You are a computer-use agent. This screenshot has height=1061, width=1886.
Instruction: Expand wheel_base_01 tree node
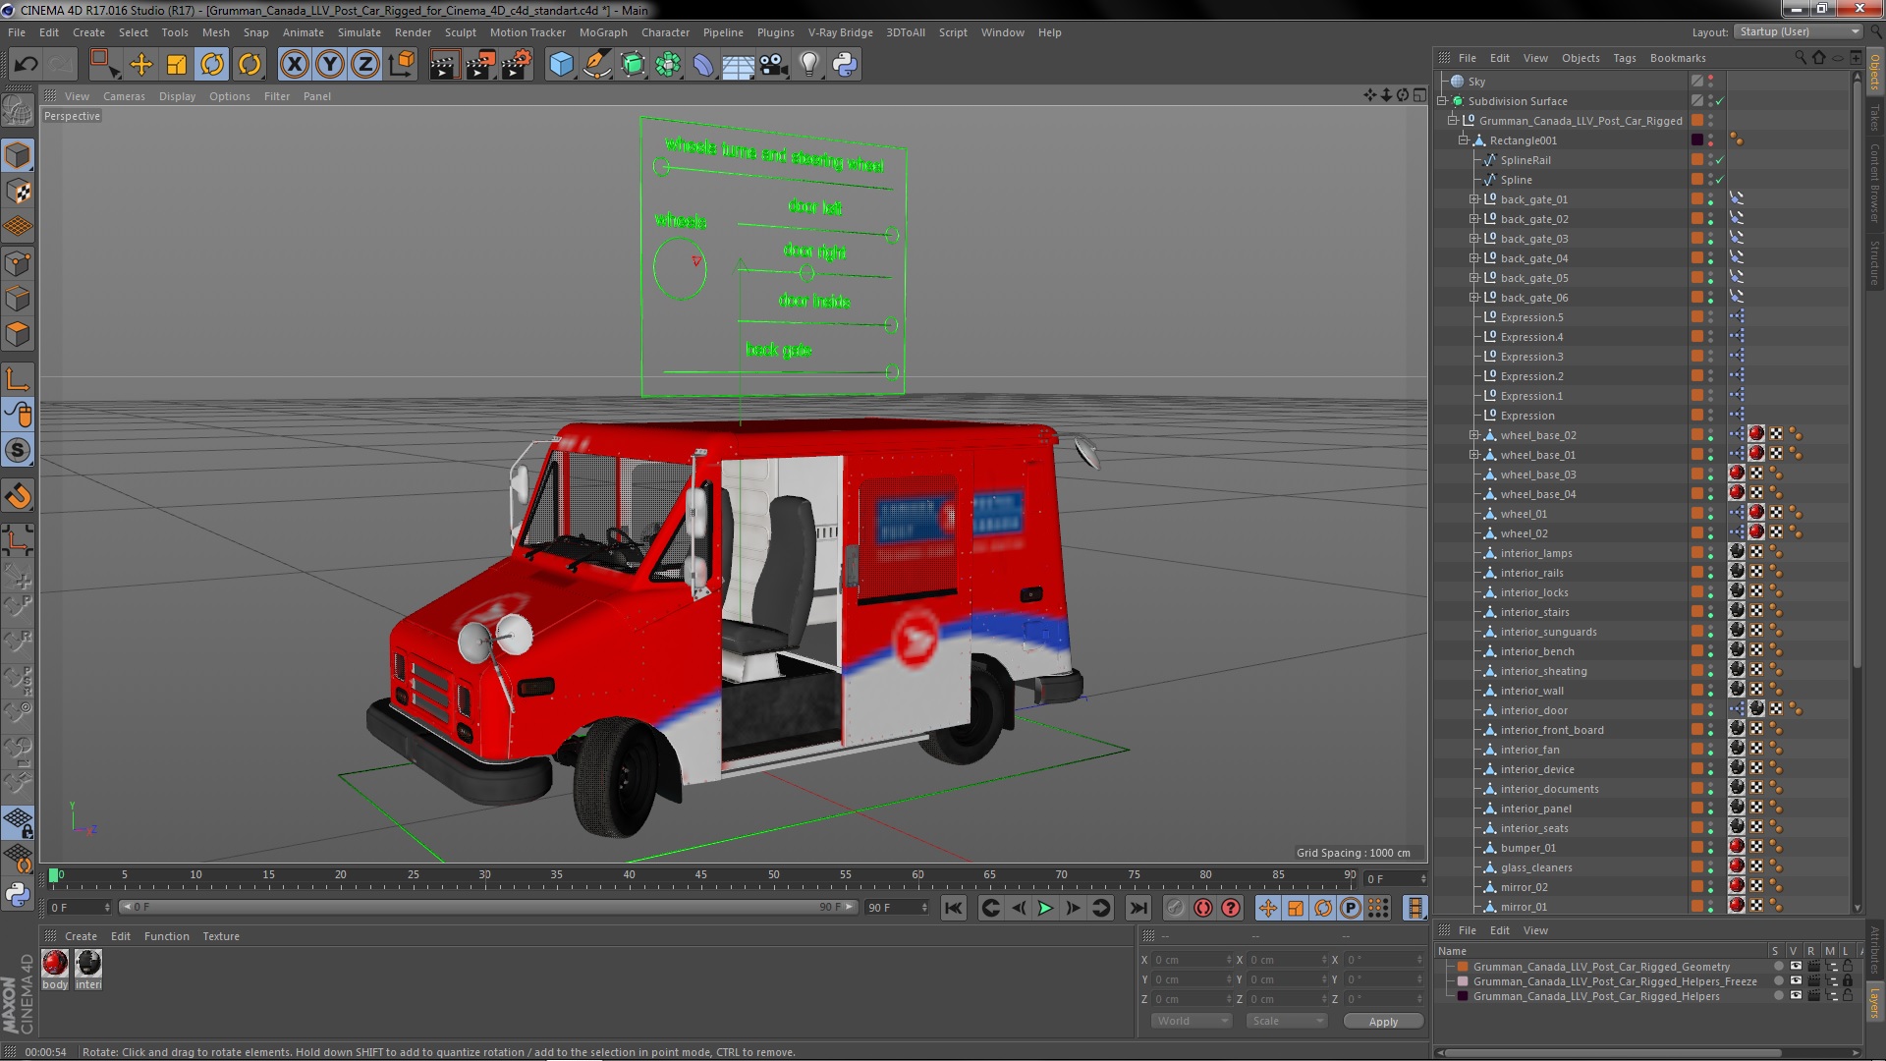[1473, 455]
